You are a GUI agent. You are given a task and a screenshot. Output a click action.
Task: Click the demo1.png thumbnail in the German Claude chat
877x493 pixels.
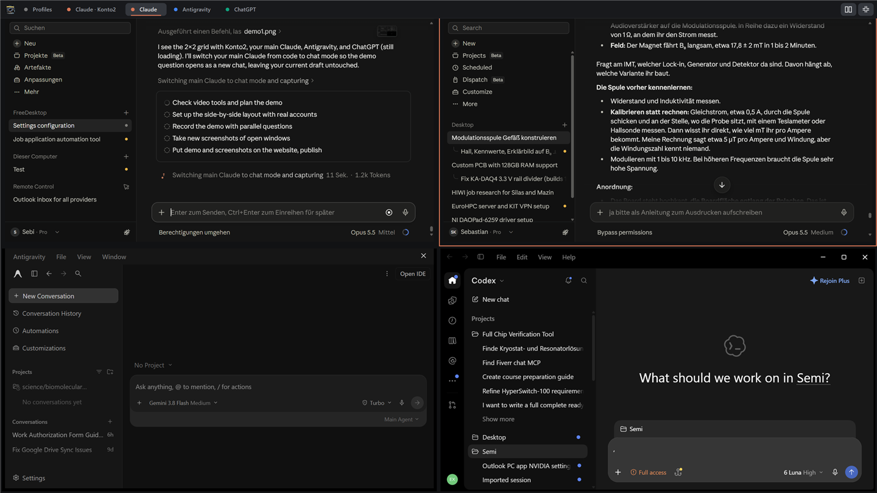pyautogui.click(x=387, y=31)
